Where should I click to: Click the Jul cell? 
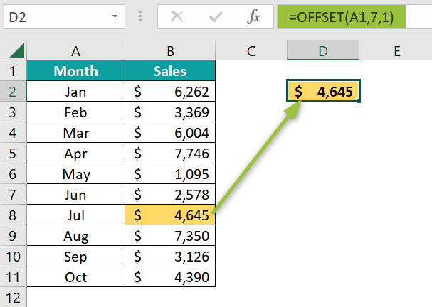pyautogui.click(x=75, y=215)
